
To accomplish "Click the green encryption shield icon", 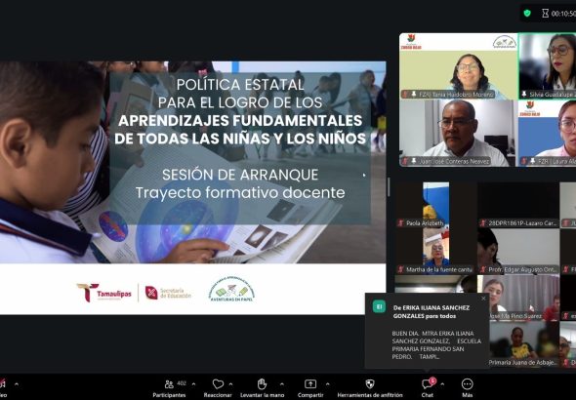I will tap(527, 14).
